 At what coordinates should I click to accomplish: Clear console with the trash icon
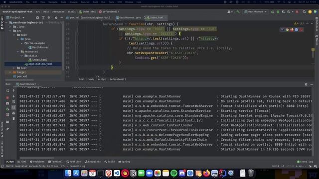coord(13,119)
